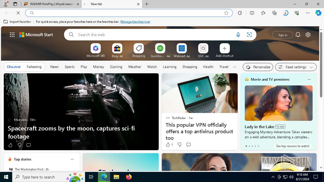Open notifications bell on Microsoft Start
Screen dimensions: 324x182
(x=298, y=35)
